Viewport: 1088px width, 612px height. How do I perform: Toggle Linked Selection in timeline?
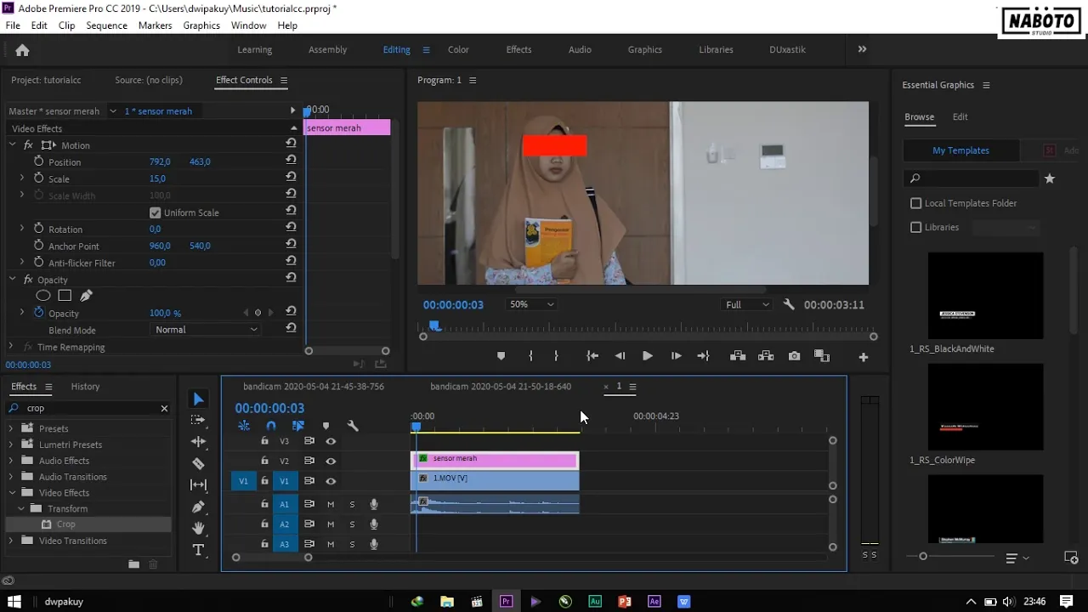298,426
